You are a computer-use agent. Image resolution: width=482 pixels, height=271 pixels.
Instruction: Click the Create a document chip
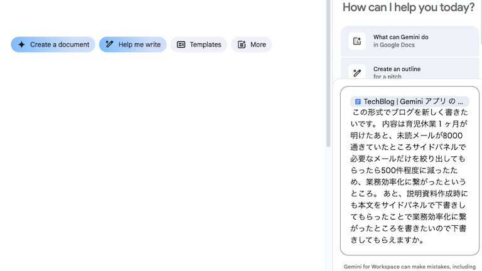click(x=53, y=45)
